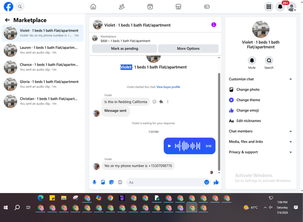Click the Change photo icon

tap(231, 90)
